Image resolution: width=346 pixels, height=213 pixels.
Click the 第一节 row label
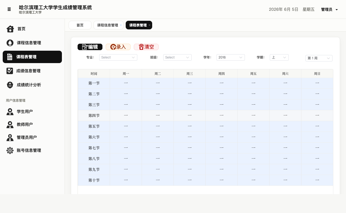(x=94, y=83)
